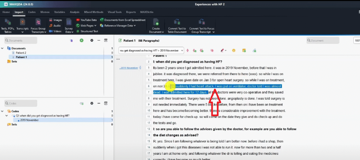Open the Memos tab
The width and height of the screenshot is (360, 160).
45,12
